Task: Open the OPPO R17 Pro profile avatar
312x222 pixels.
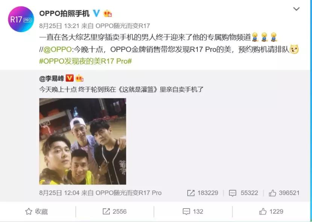Action: (x=21, y=19)
